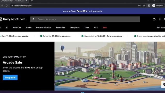This screenshot has width=165, height=93.
Task: Click the check badge beside 'Supported by'
Action: click(82, 36)
